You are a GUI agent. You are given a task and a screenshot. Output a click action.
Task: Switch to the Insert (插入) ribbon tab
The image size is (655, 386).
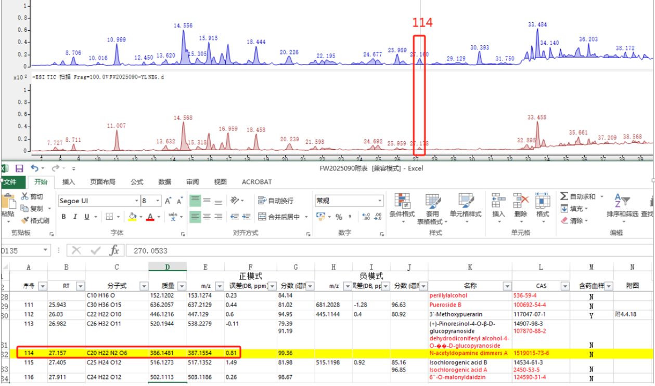coord(69,182)
